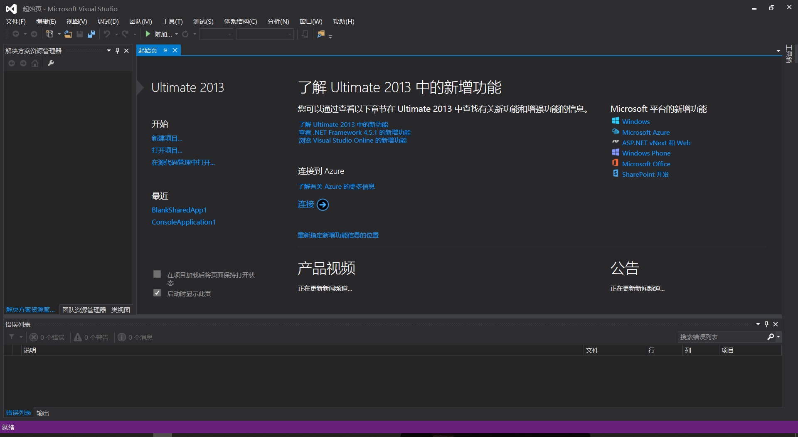The height and width of the screenshot is (437, 798).
Task: Enable 在项目加载后将页面保持打开状态 checkbox
Action: point(157,274)
